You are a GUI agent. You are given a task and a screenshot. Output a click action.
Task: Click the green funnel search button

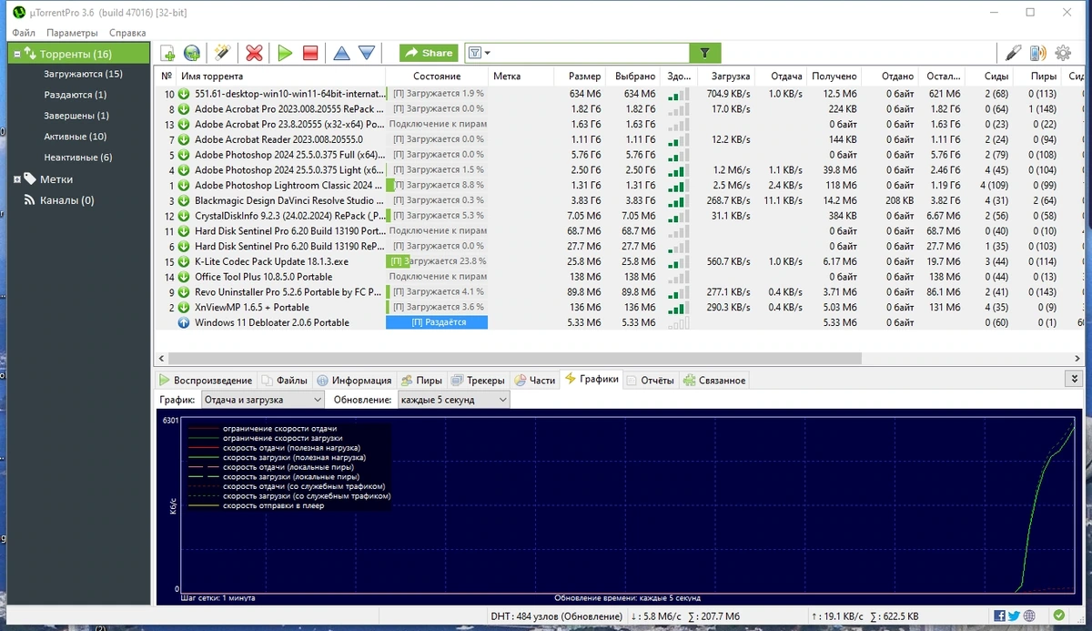point(704,54)
